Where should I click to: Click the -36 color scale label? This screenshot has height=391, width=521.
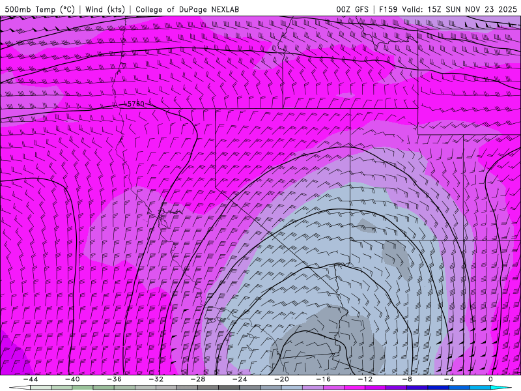114,379
